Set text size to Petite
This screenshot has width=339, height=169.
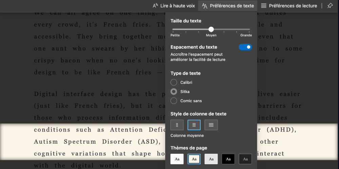tap(173, 29)
